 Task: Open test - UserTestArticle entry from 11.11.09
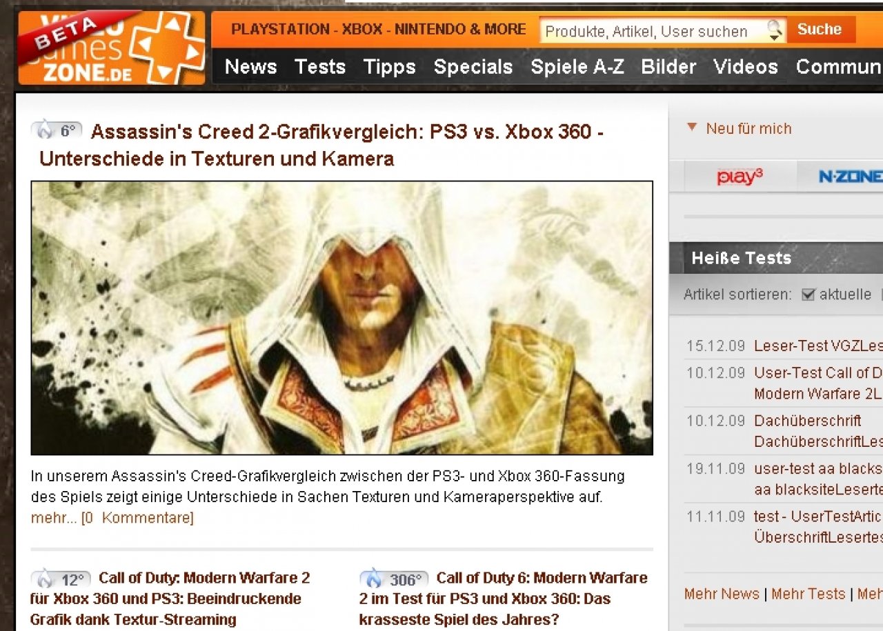tap(818, 527)
